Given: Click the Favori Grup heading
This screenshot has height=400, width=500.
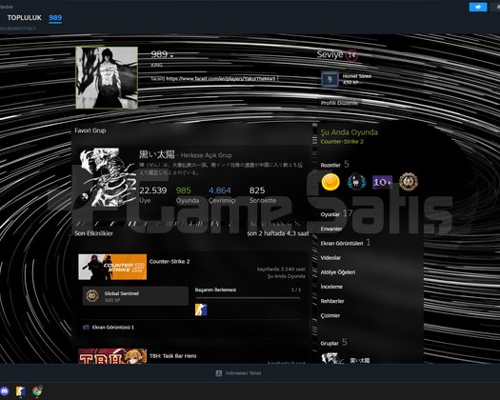Looking at the screenshot, I should [x=90, y=130].
